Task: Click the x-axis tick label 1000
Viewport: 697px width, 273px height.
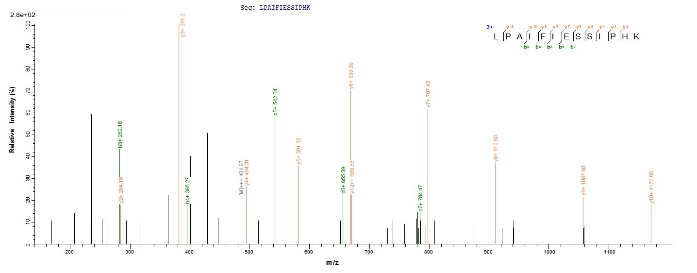Action: [x=549, y=253]
